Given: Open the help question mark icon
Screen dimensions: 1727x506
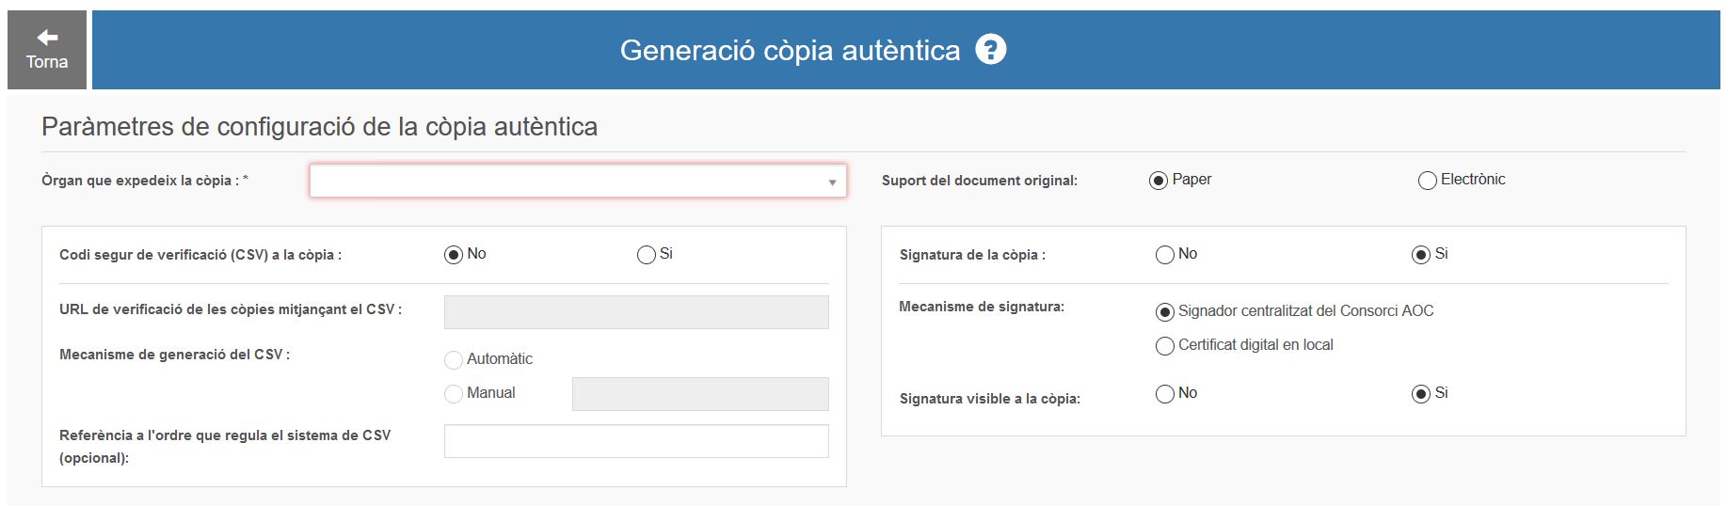Looking at the screenshot, I should click(x=990, y=49).
